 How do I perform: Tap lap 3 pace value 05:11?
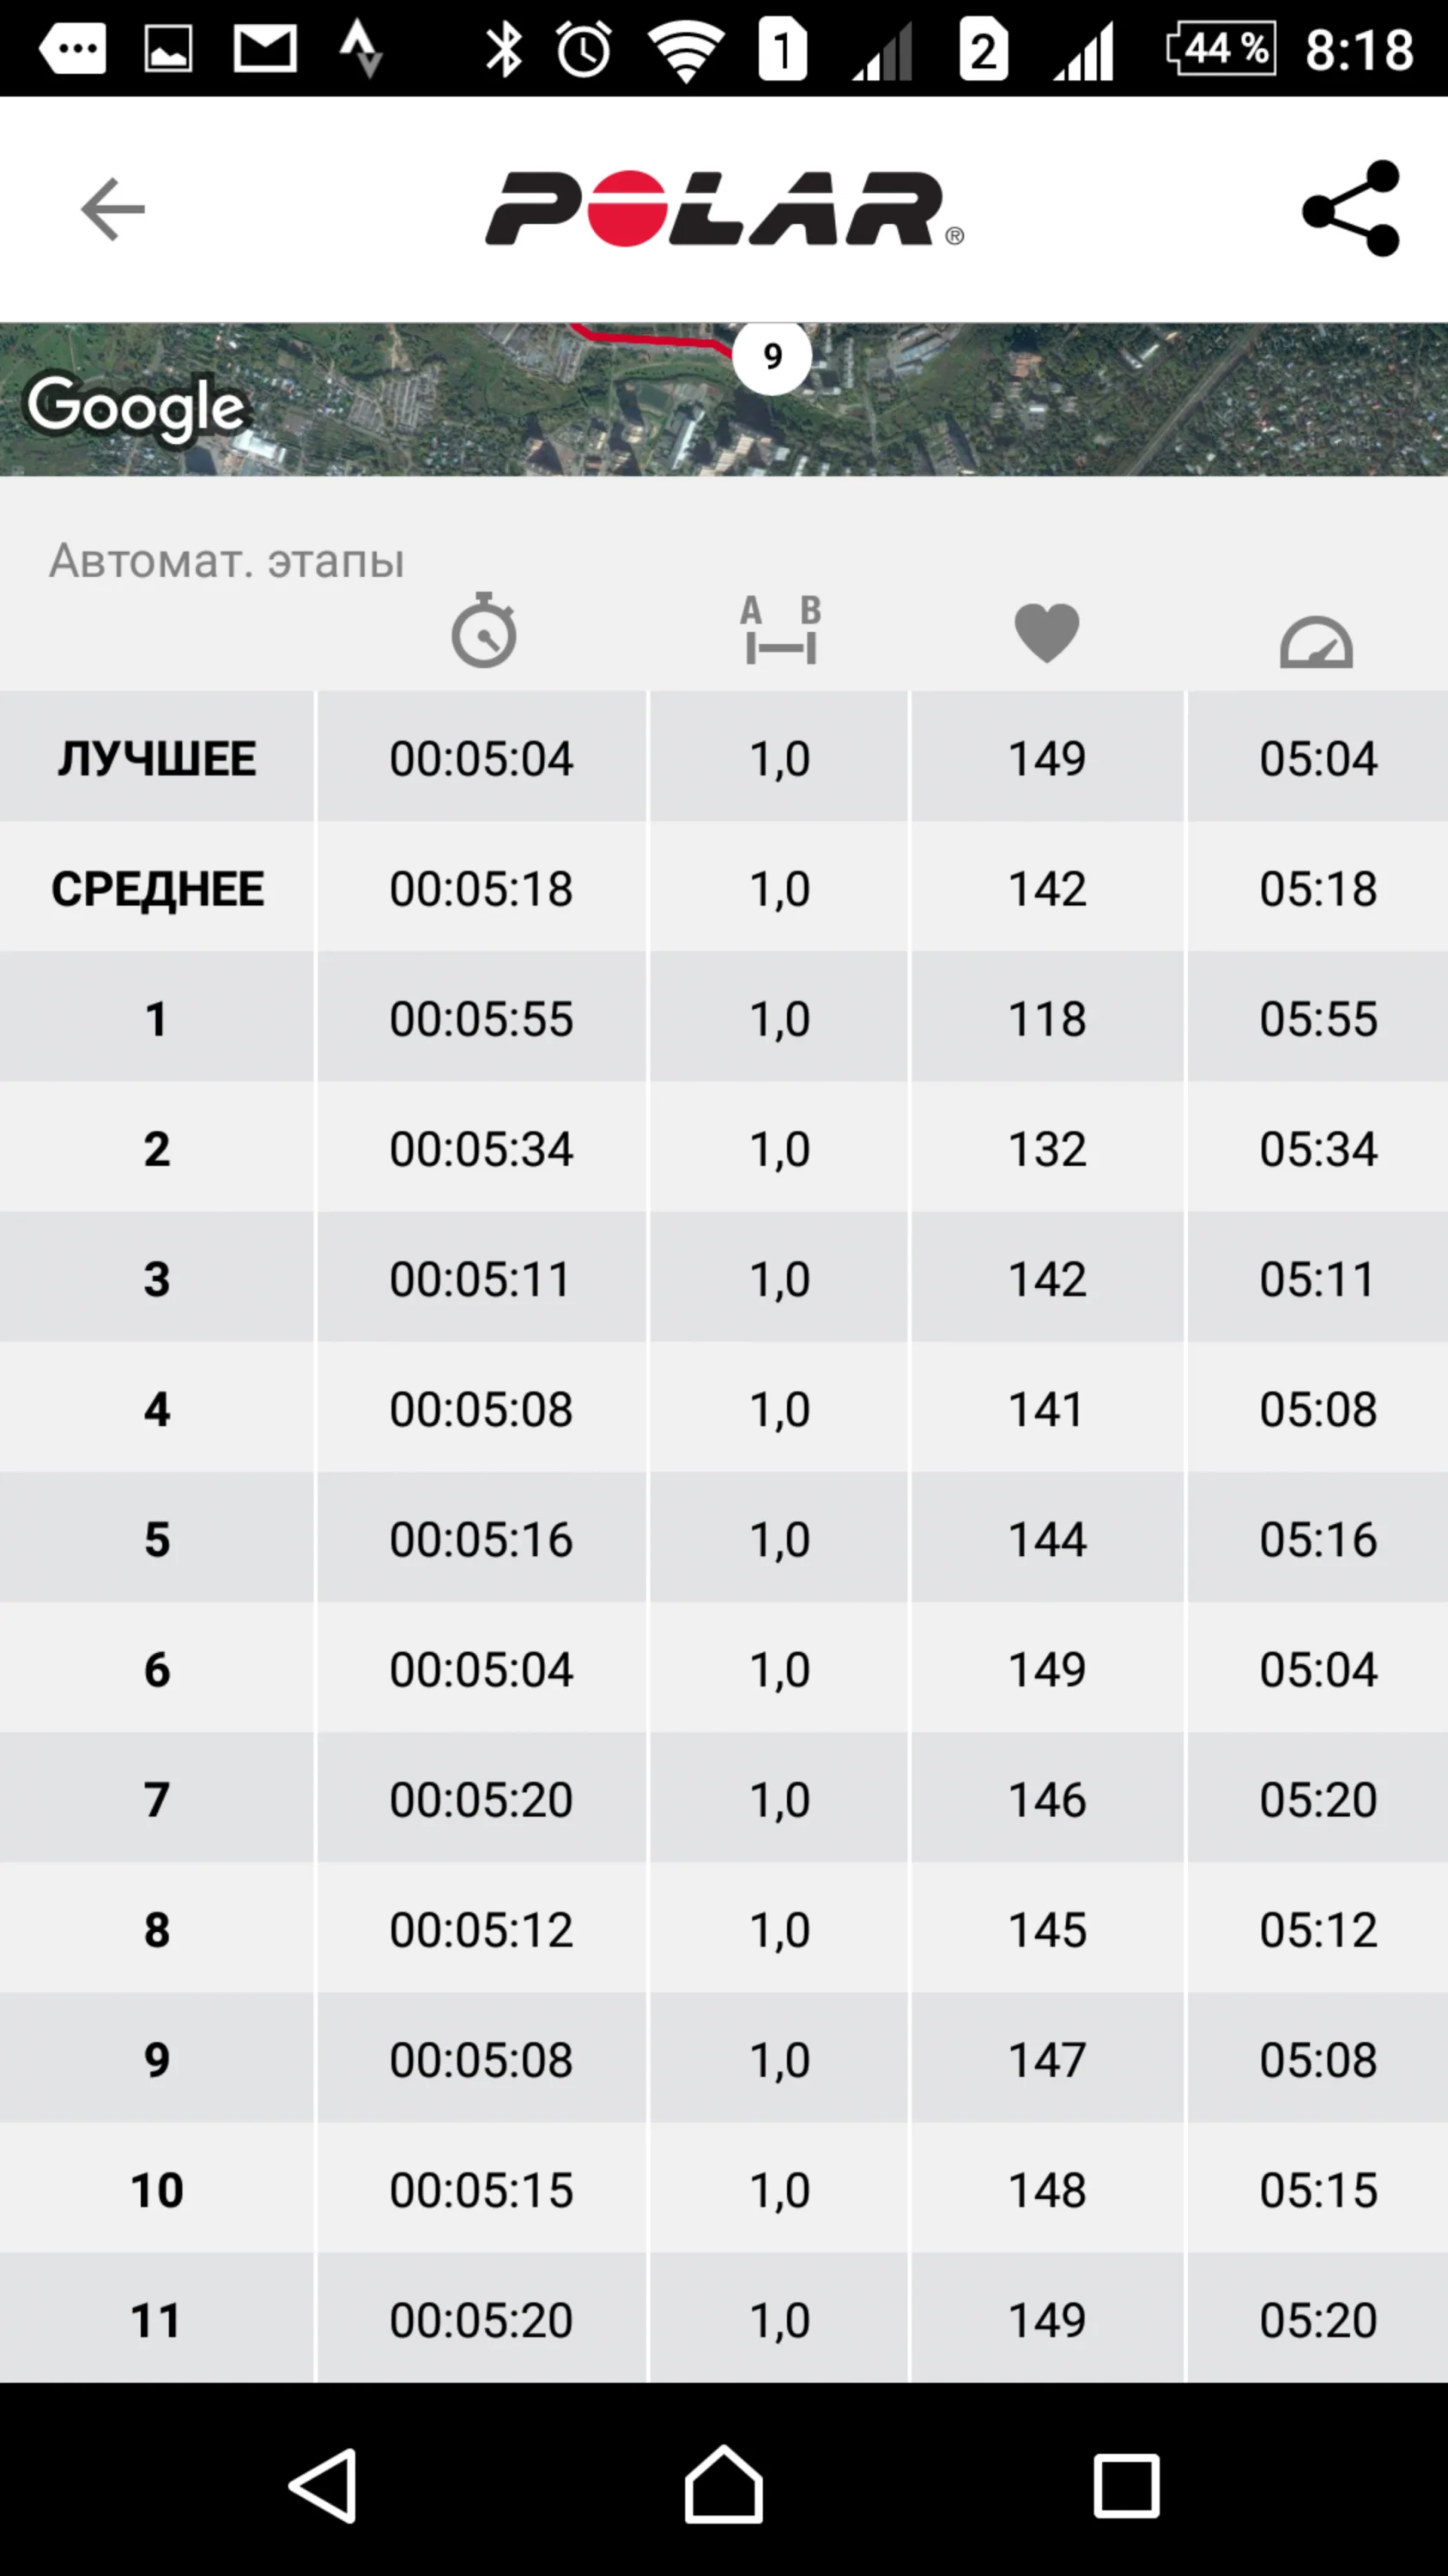(1317, 1279)
